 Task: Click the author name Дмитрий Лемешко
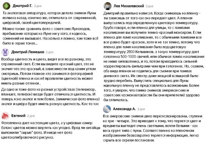[28, 52]
